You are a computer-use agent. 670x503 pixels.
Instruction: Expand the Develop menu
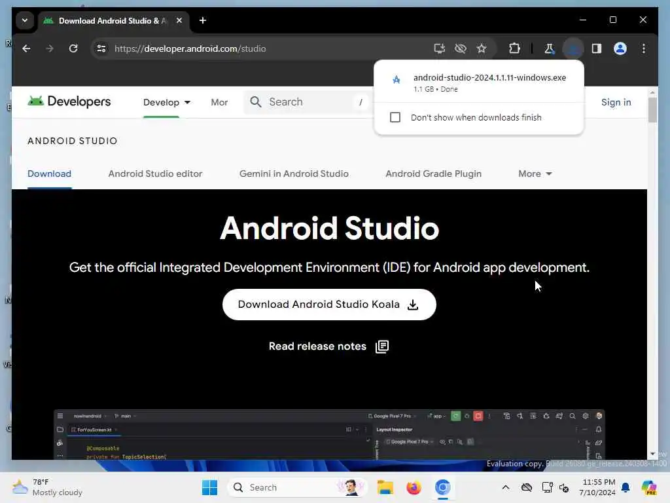[167, 102]
